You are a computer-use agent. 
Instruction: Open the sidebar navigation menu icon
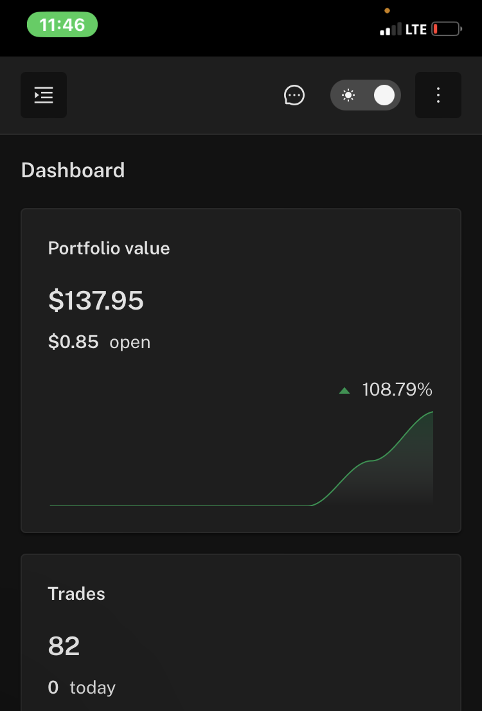[44, 95]
